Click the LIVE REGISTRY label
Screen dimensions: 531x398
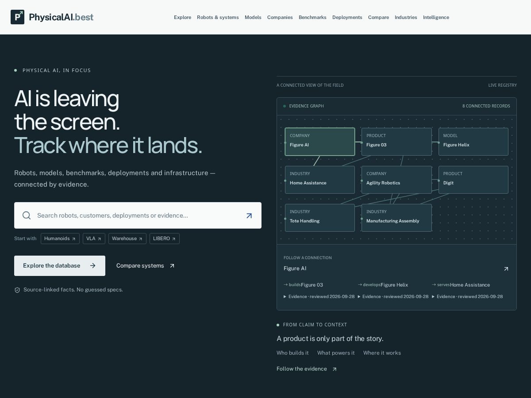click(x=503, y=85)
